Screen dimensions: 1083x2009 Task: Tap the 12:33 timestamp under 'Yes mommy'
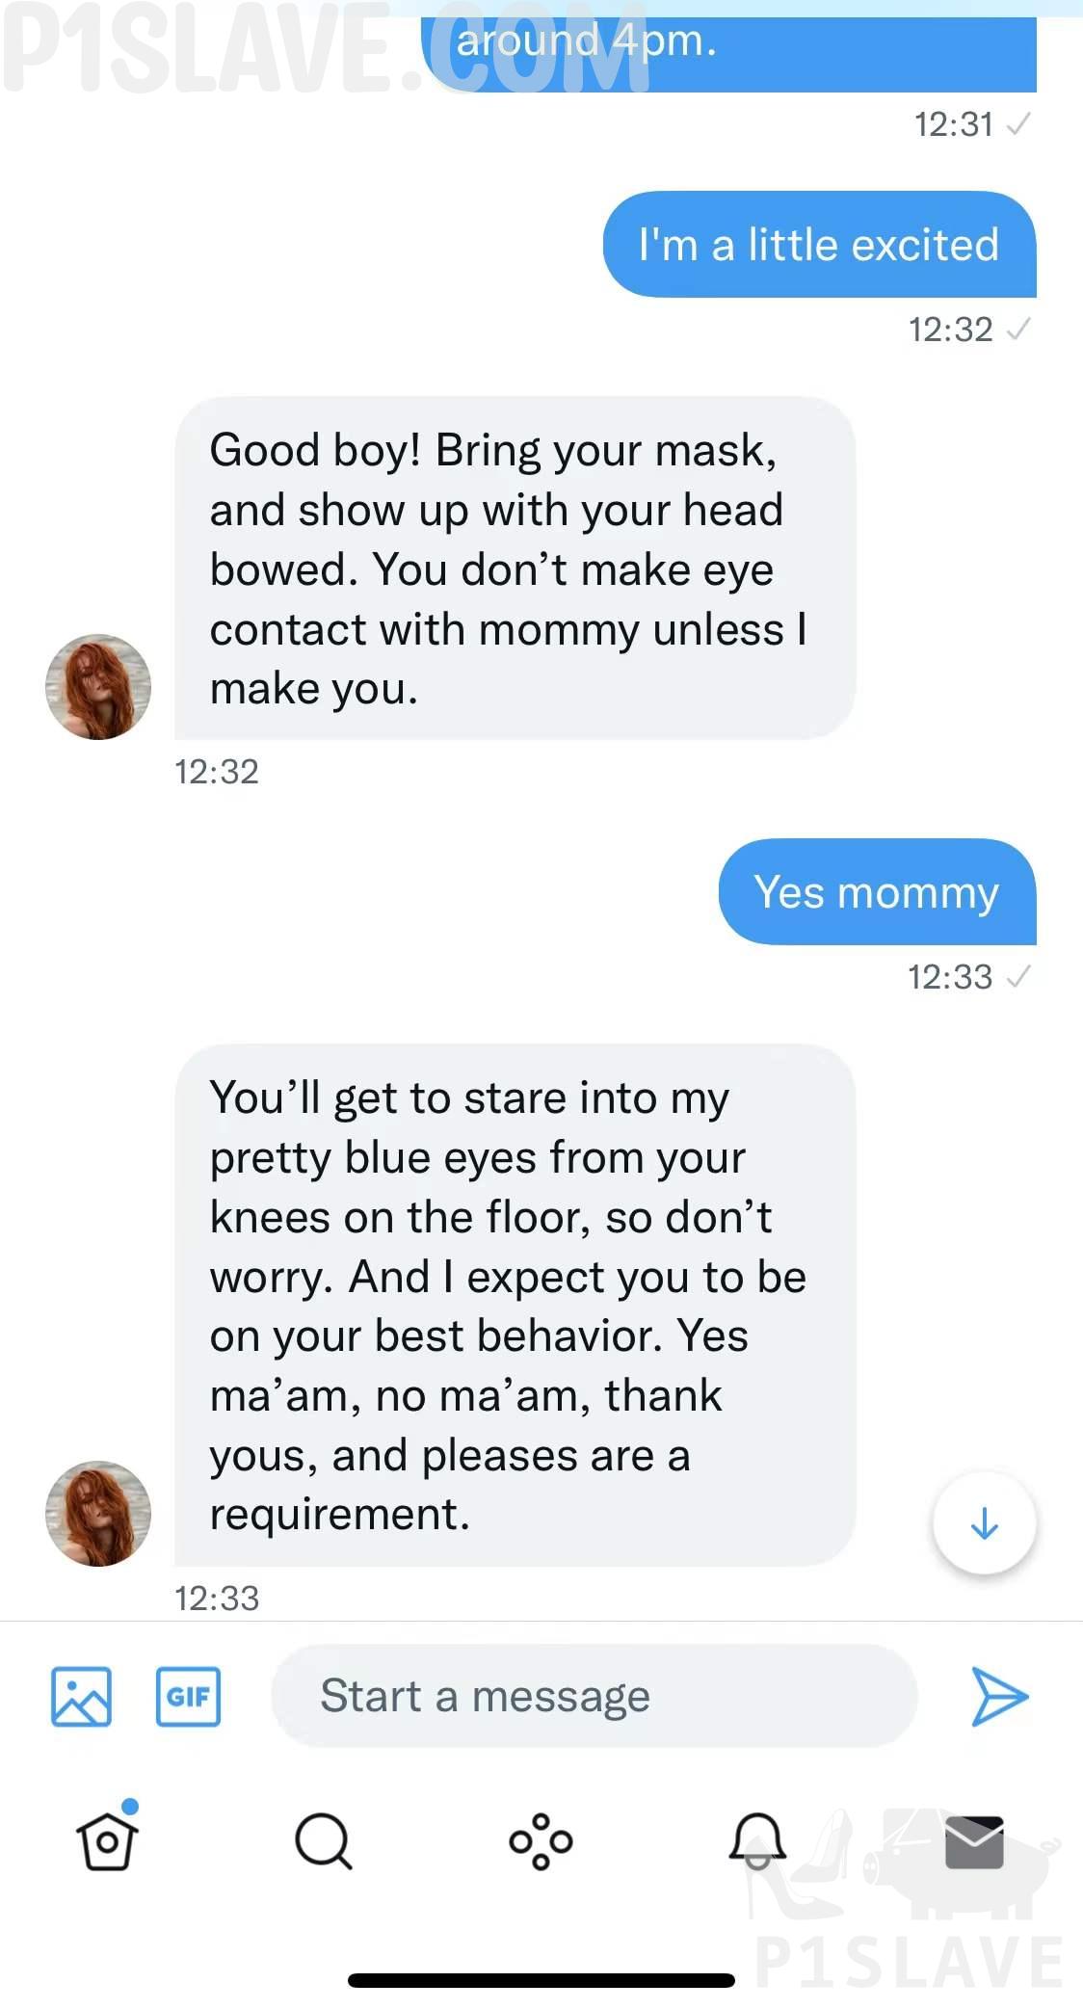950,977
